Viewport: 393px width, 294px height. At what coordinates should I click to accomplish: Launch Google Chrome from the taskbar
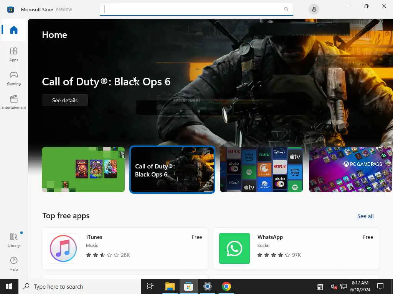click(x=226, y=286)
